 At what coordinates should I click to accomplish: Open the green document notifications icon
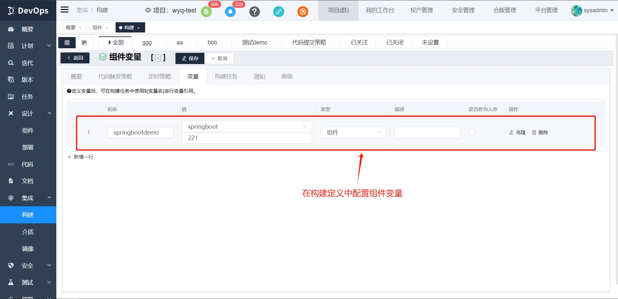[x=206, y=12]
